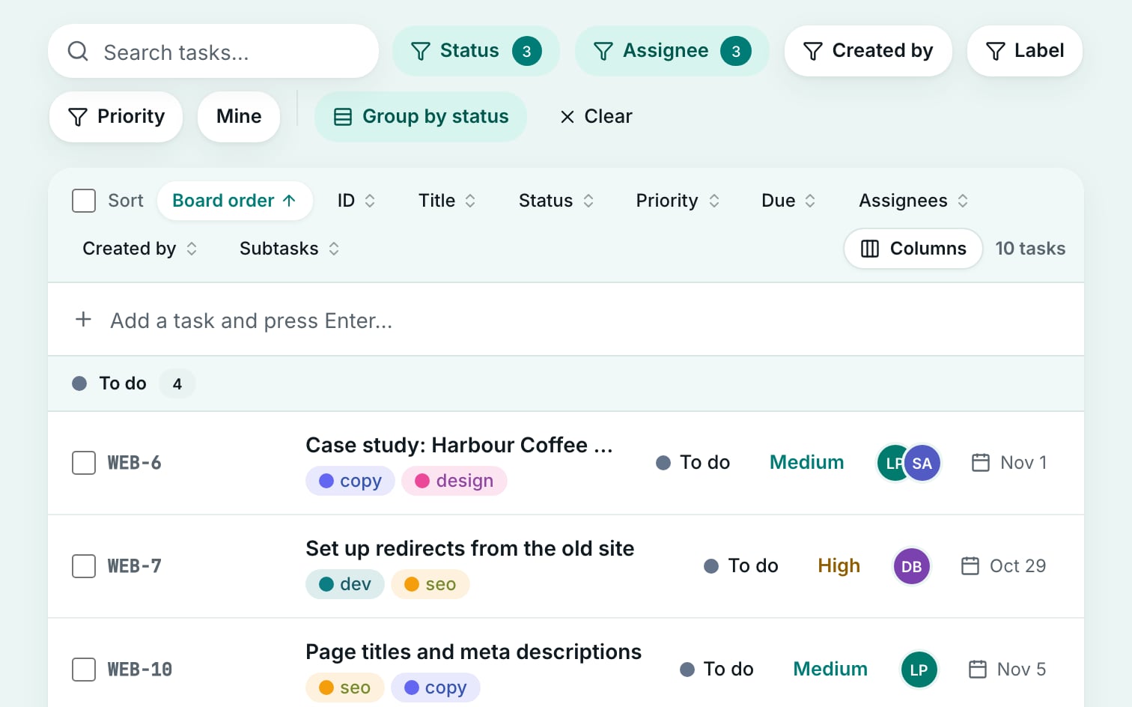Open the Priority filter dropdown
This screenshot has height=707, width=1132.
coord(116,116)
